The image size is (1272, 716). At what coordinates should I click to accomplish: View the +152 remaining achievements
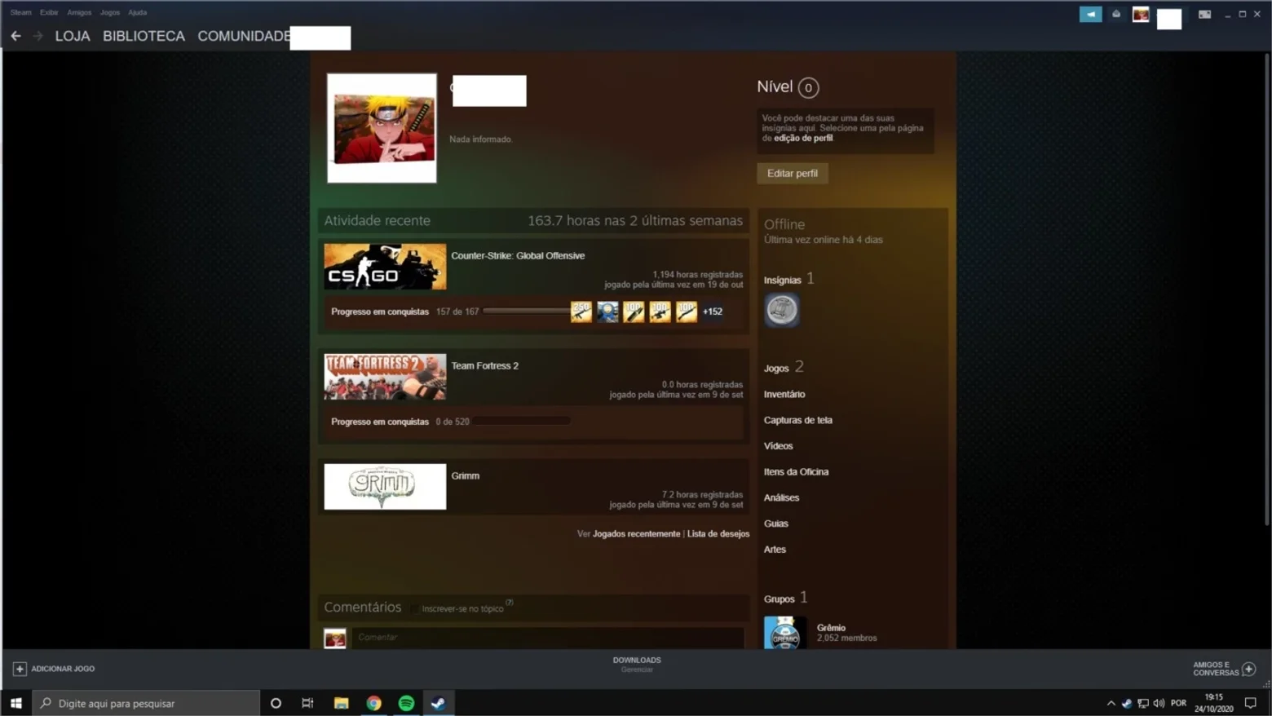[713, 312]
